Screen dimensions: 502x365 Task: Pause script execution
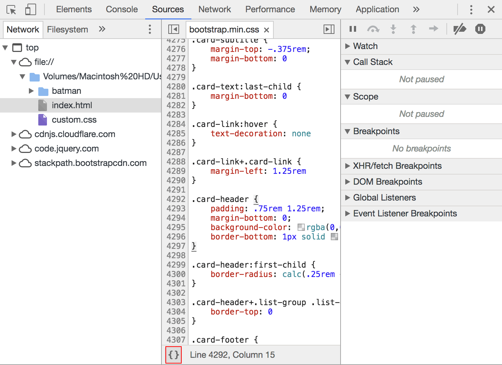tap(353, 29)
